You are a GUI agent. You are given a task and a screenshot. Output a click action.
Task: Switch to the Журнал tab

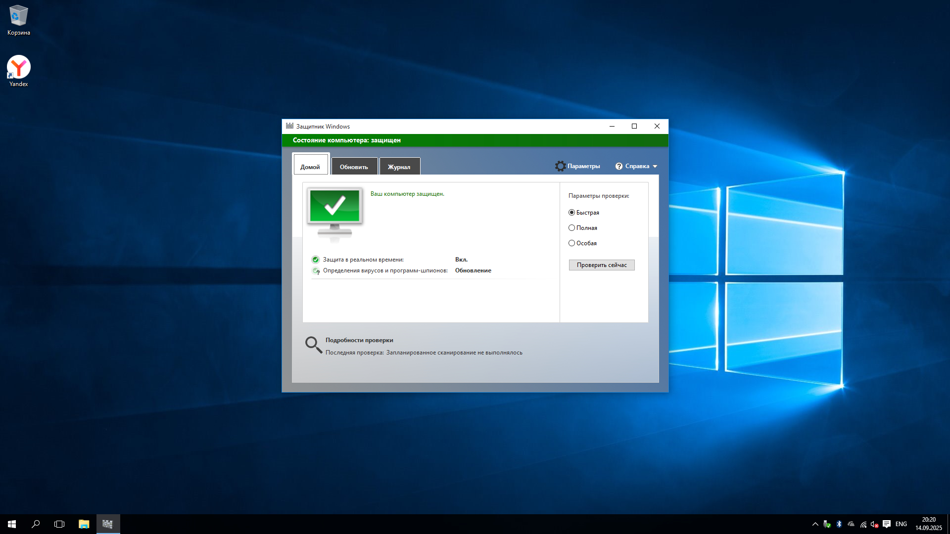pos(399,167)
